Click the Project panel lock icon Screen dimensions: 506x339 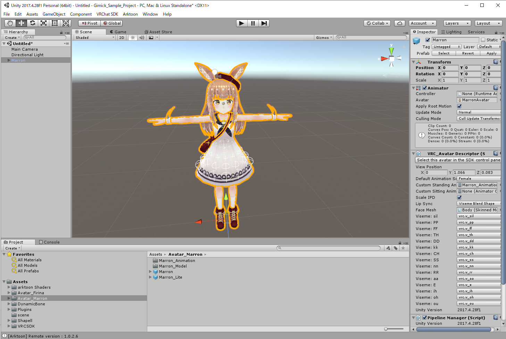coord(400,243)
